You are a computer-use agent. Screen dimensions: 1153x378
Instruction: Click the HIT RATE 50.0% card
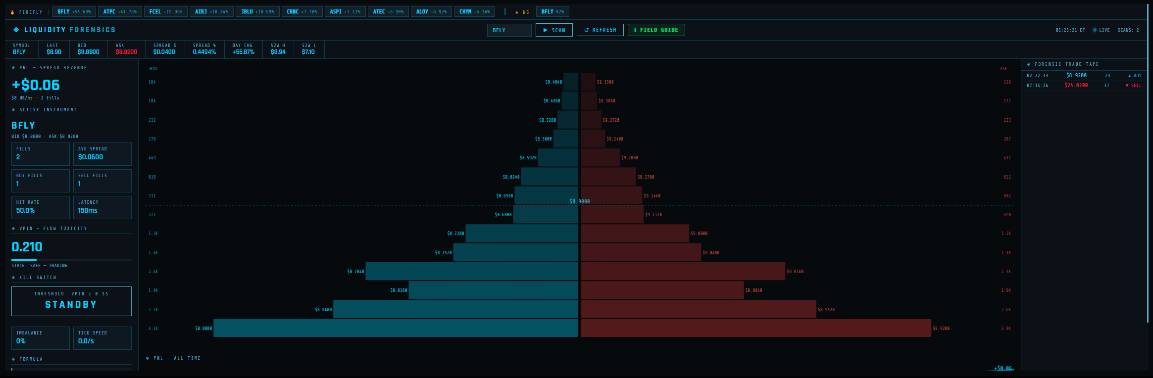pos(41,207)
